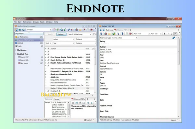Switch to Preview tab in bottom panel
Image resolution: width=195 pixels, height=129 pixels.
[56, 99]
